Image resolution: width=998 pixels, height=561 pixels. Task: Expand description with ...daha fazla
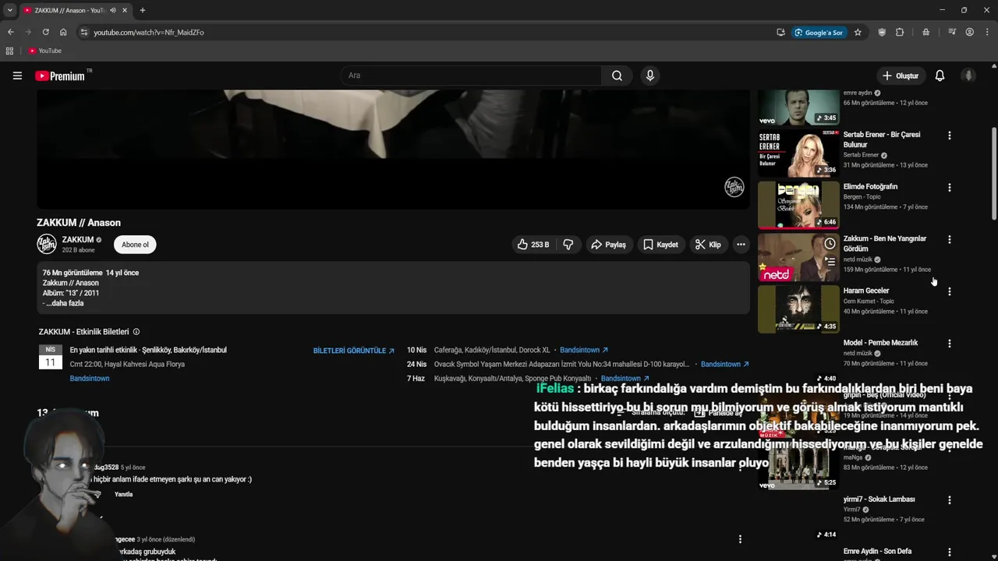tap(65, 303)
